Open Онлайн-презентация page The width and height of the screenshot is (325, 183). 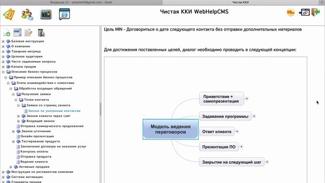click(x=37, y=136)
